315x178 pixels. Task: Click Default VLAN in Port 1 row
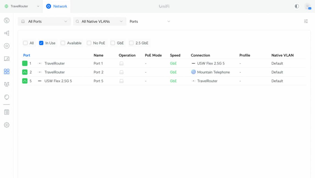point(277,63)
